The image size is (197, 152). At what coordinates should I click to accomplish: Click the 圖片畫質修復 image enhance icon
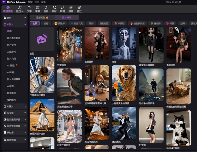pos(5,126)
